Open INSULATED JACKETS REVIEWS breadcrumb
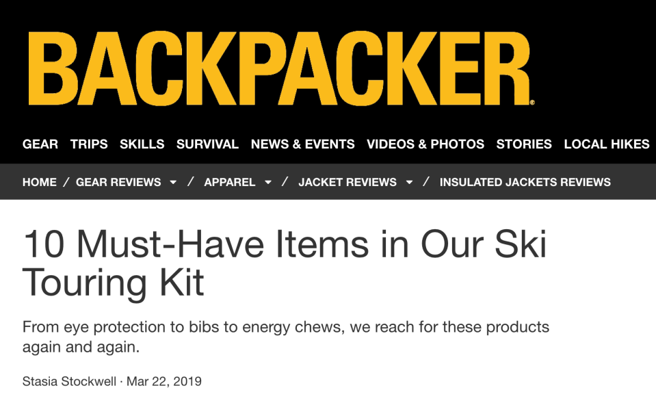 [x=525, y=182]
